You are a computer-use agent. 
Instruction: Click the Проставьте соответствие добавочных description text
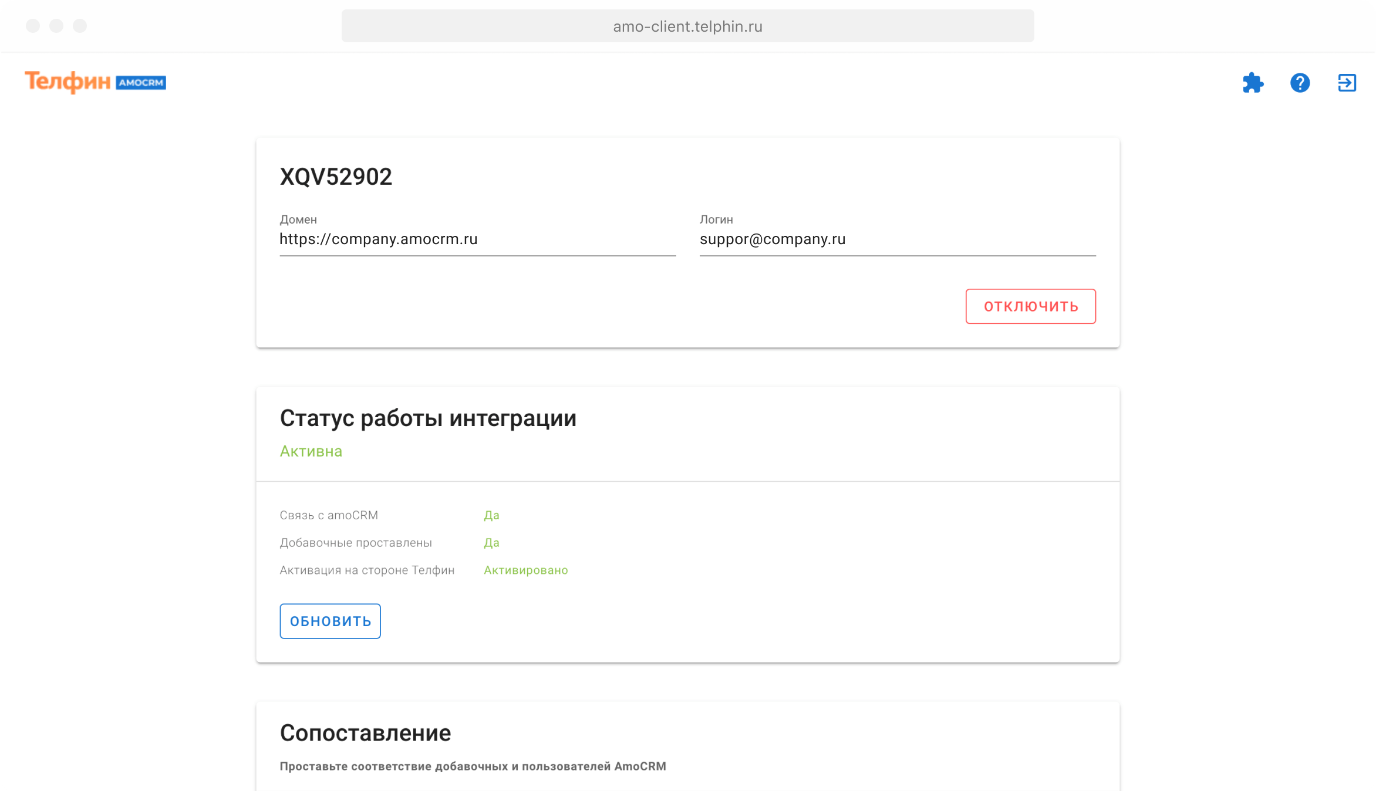click(x=473, y=766)
